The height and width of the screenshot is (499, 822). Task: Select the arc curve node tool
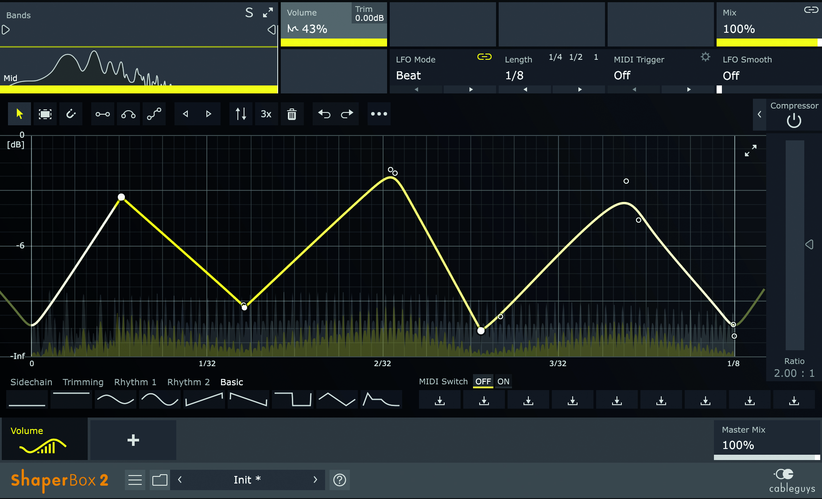(x=128, y=114)
